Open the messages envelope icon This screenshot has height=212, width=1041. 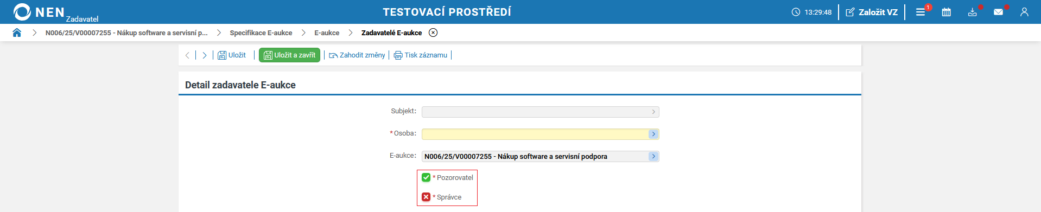coord(998,12)
